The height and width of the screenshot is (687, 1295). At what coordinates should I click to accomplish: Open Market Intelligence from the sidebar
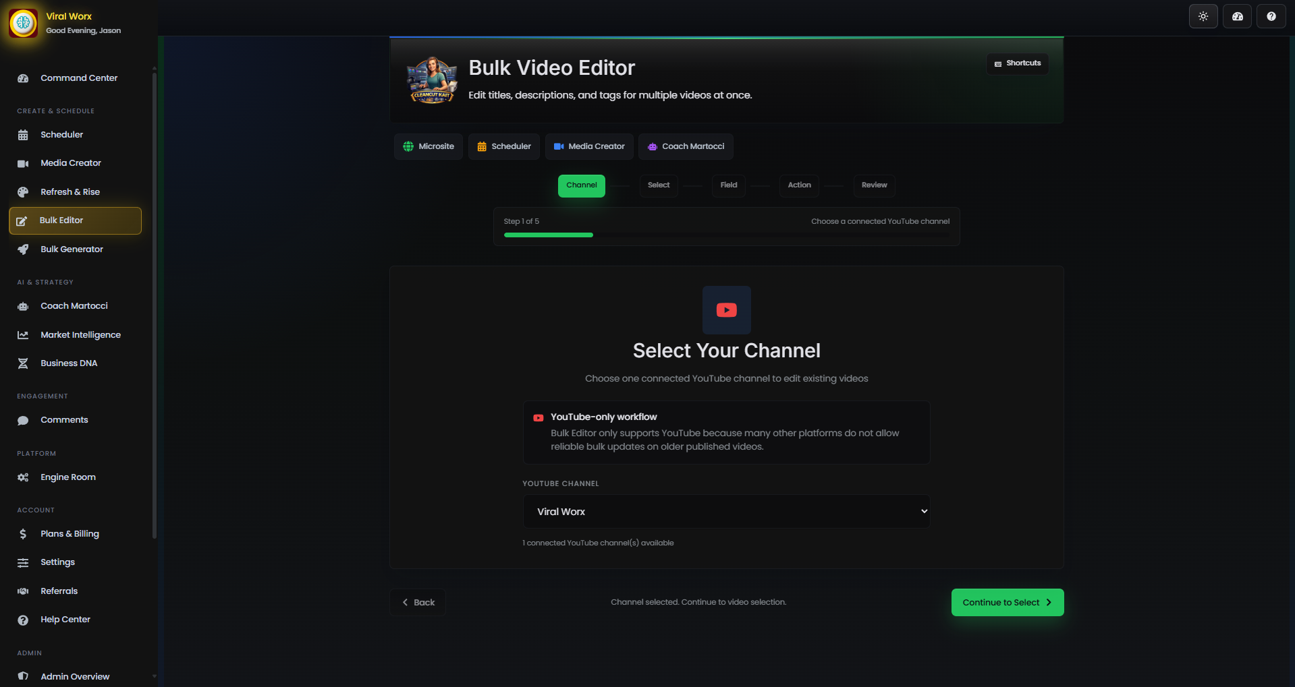[76, 335]
